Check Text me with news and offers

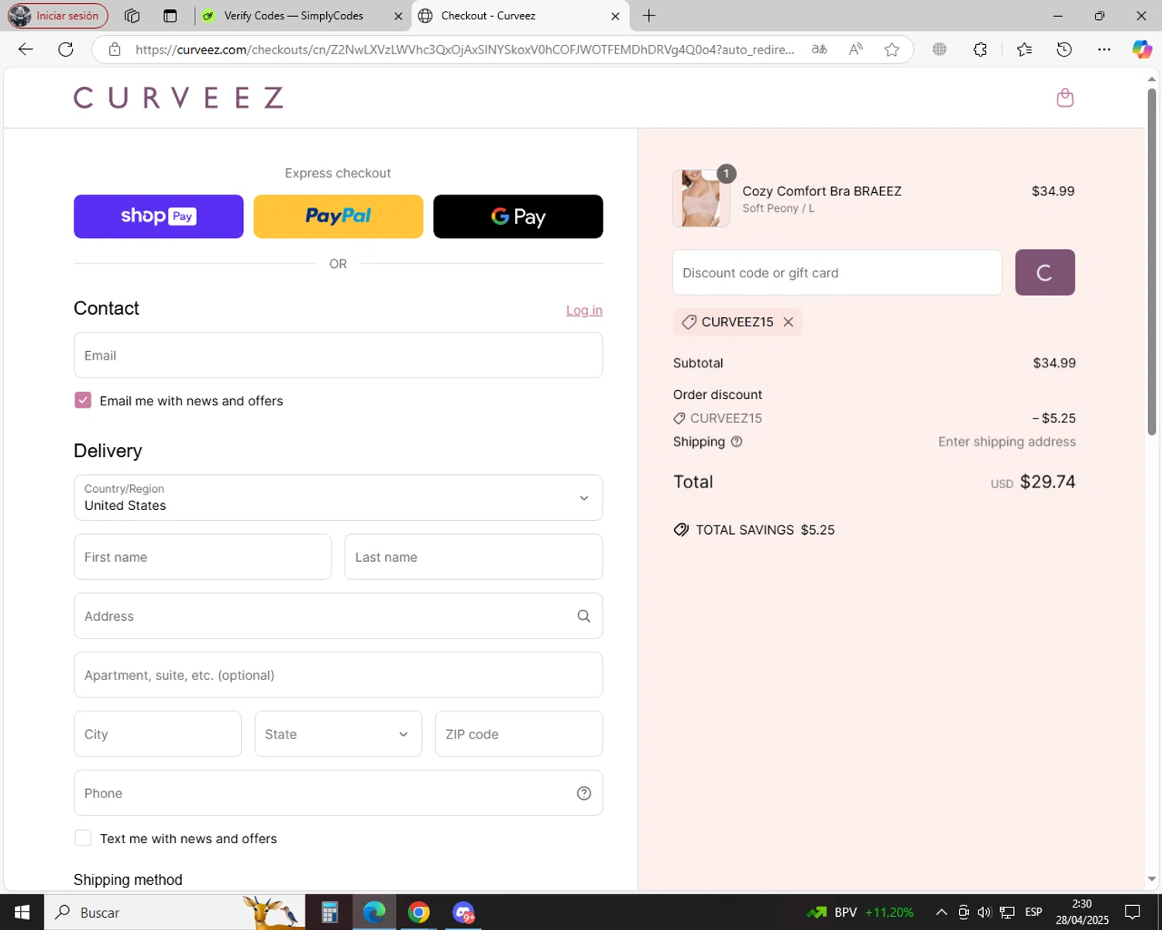tap(83, 838)
